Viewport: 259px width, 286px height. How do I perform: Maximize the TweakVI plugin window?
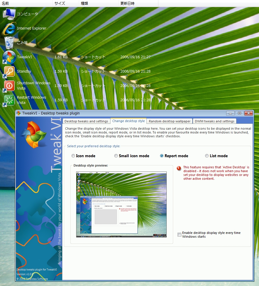[239, 113]
